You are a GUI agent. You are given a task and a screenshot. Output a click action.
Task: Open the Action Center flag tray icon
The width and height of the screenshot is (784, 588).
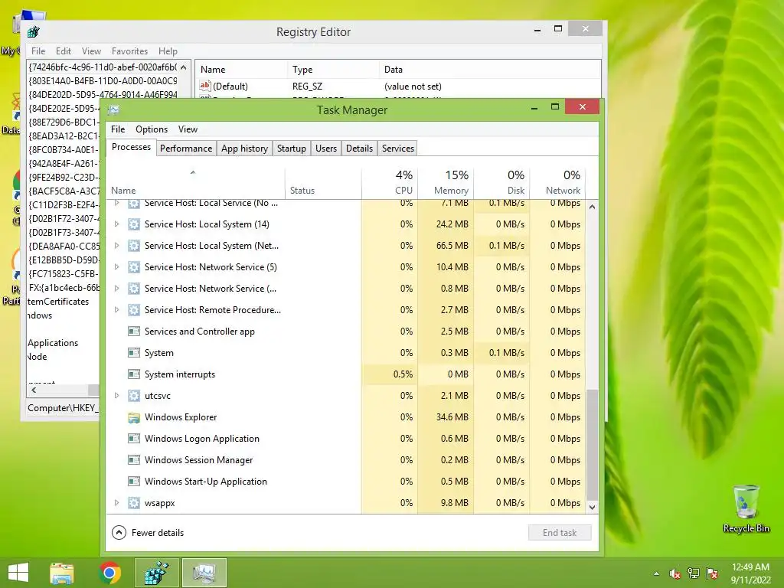[x=712, y=574]
